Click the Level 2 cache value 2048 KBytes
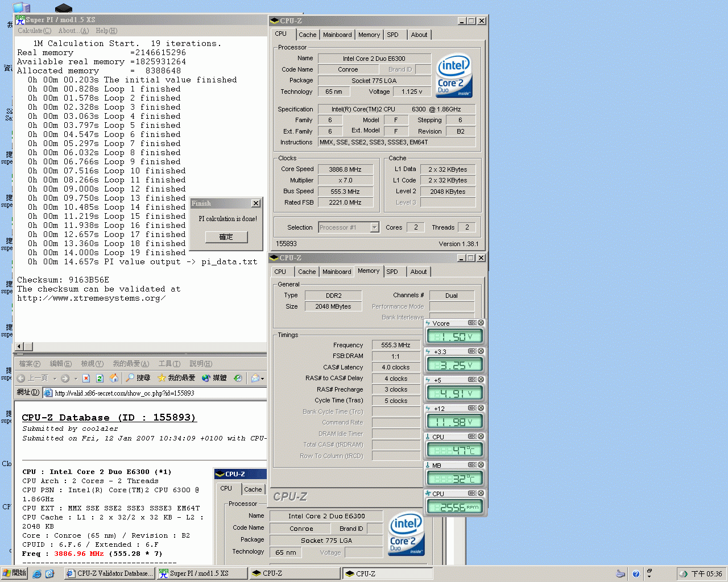728x582 pixels. (x=448, y=192)
